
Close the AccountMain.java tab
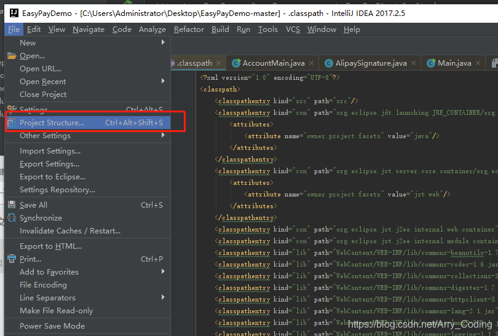(x=312, y=63)
